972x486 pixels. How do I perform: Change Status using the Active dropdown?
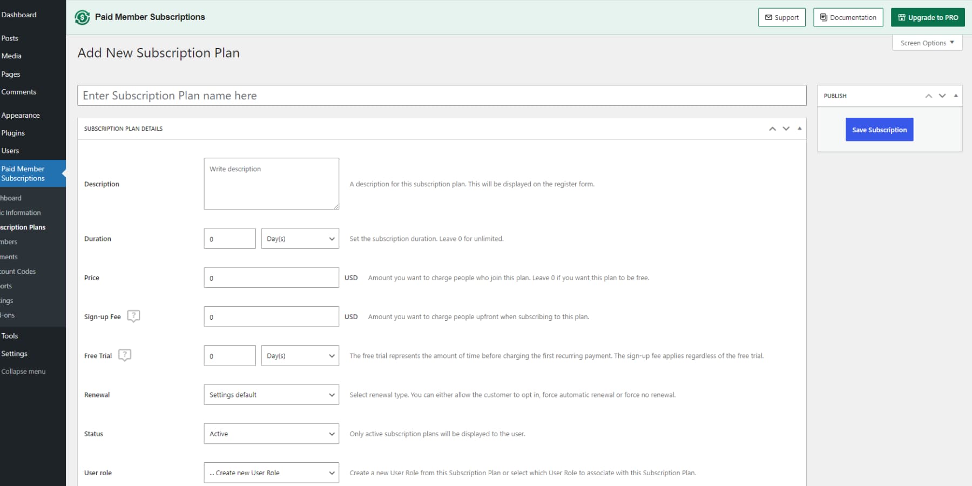coord(271,434)
